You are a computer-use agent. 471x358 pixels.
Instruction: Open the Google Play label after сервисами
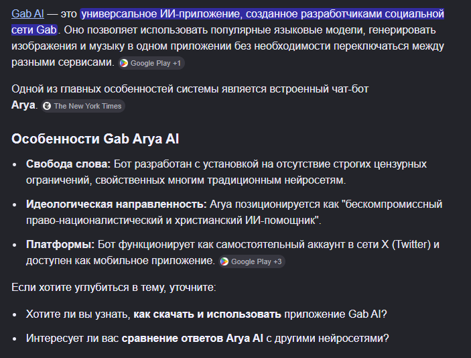pos(150,63)
